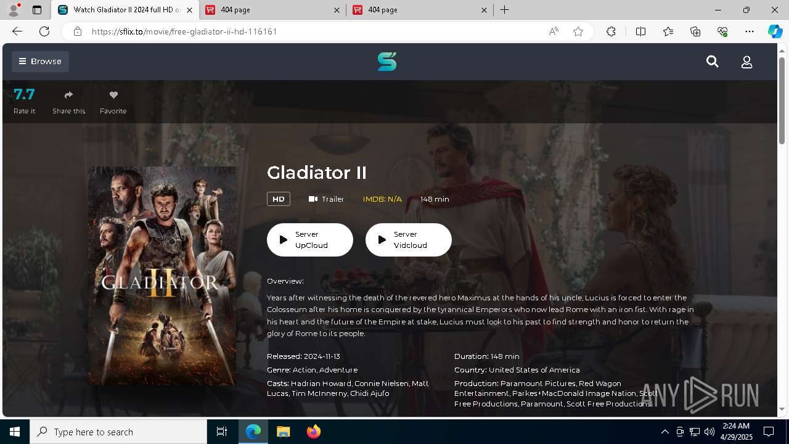Open the Favorites list
Screen dimensions: 789x444
pos(668,31)
